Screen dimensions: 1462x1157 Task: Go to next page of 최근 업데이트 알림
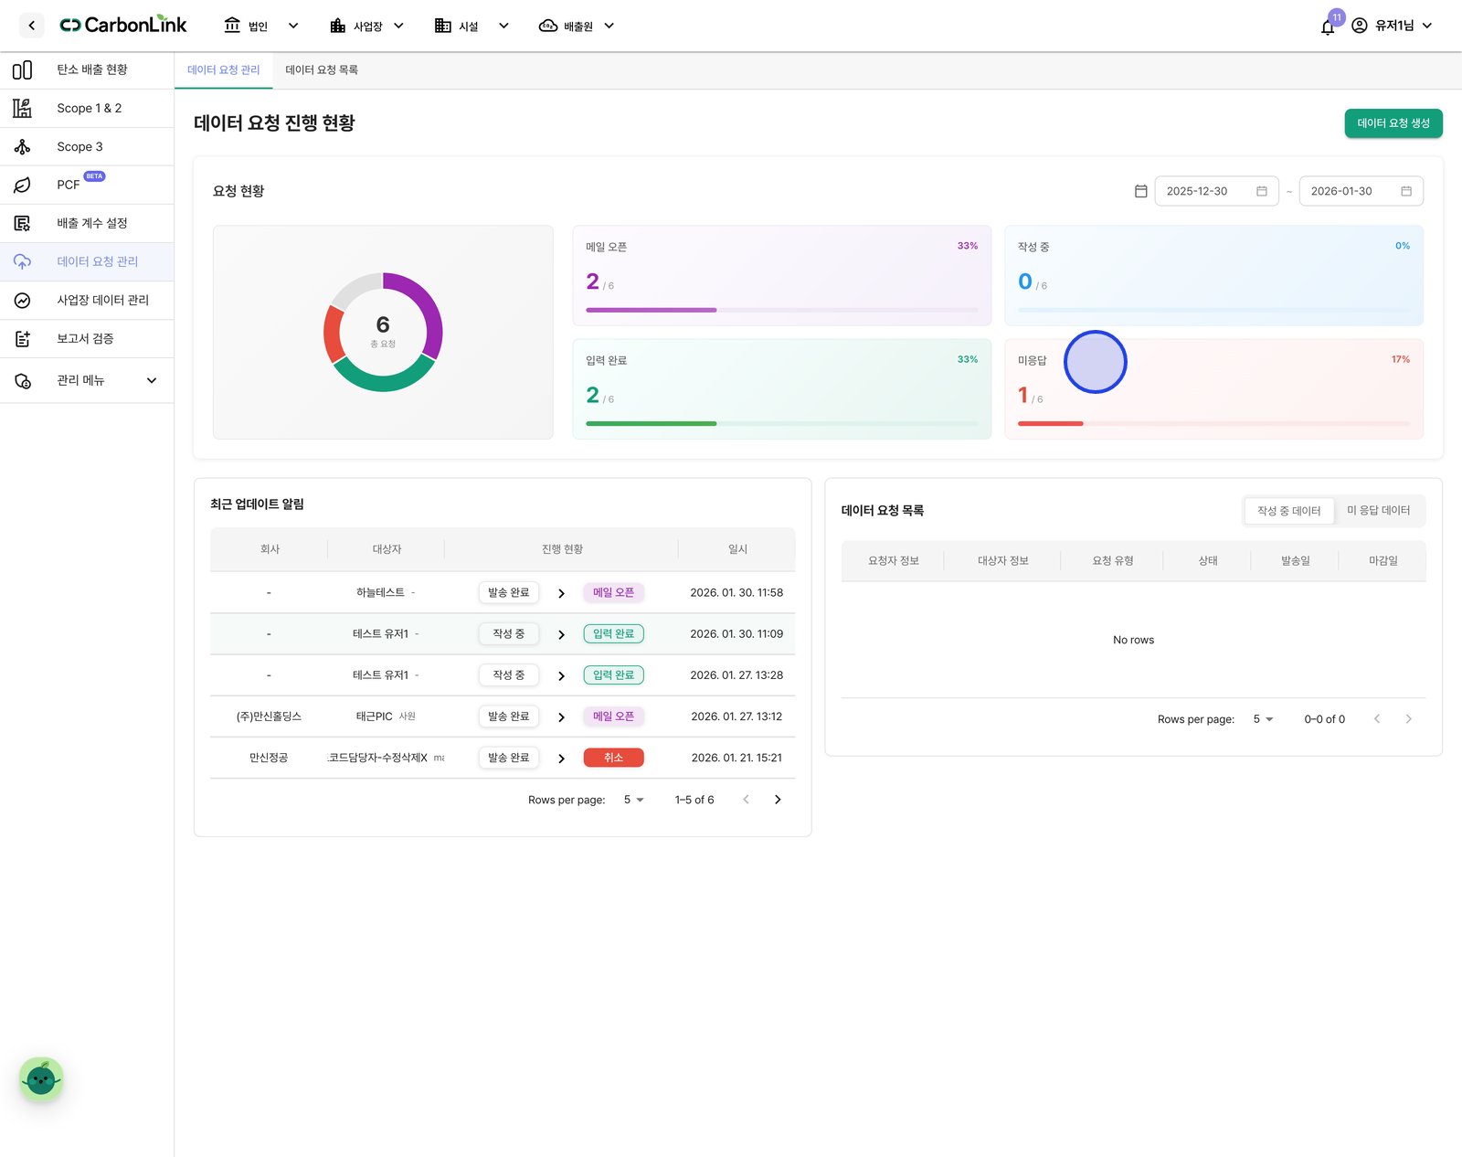tap(778, 800)
